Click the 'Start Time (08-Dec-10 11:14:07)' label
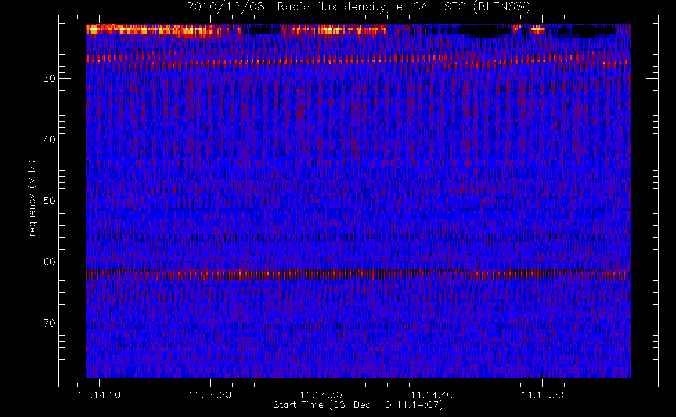The image size is (676, 417). [358, 405]
